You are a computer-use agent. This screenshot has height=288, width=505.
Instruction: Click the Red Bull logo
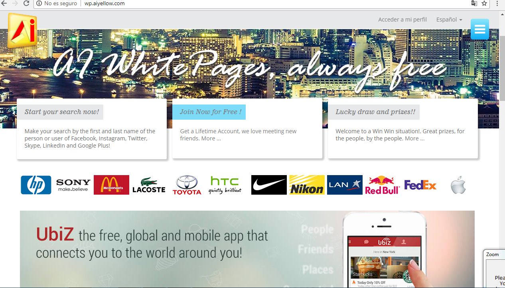(x=382, y=185)
